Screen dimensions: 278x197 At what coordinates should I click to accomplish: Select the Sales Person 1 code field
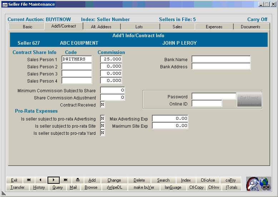point(76,59)
